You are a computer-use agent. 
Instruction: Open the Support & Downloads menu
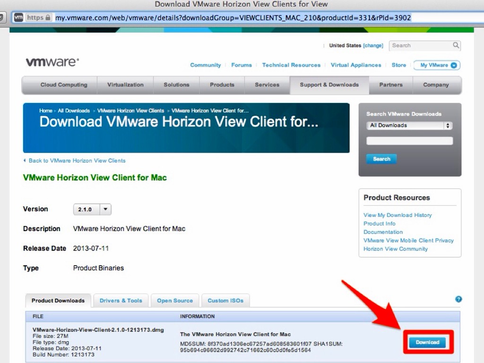[329, 85]
